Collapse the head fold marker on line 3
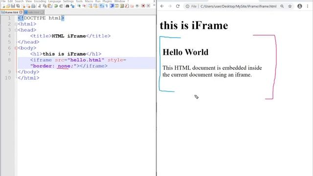This screenshot has width=313, height=176. tap(16, 30)
